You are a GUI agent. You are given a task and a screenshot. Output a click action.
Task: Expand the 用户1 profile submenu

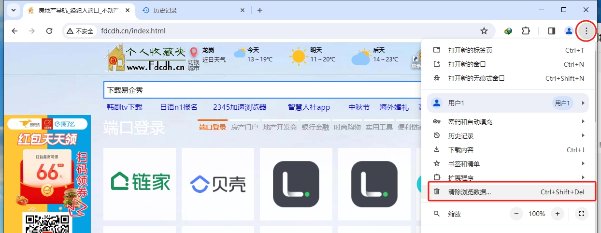[508, 103]
